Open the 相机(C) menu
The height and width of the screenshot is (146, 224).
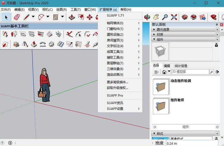tap(47, 10)
